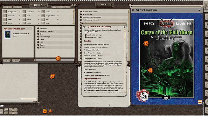Open the Parcels link bullet in module list

pos(38,48)
